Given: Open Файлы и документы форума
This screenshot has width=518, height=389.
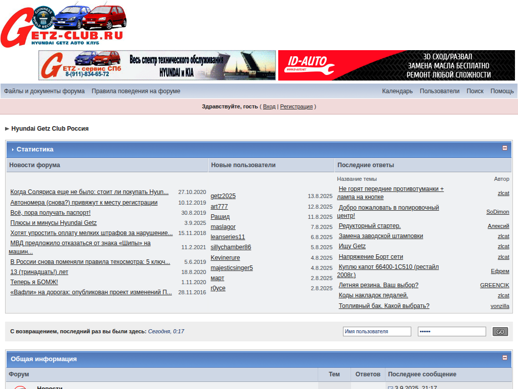Looking at the screenshot, I should [45, 91].
